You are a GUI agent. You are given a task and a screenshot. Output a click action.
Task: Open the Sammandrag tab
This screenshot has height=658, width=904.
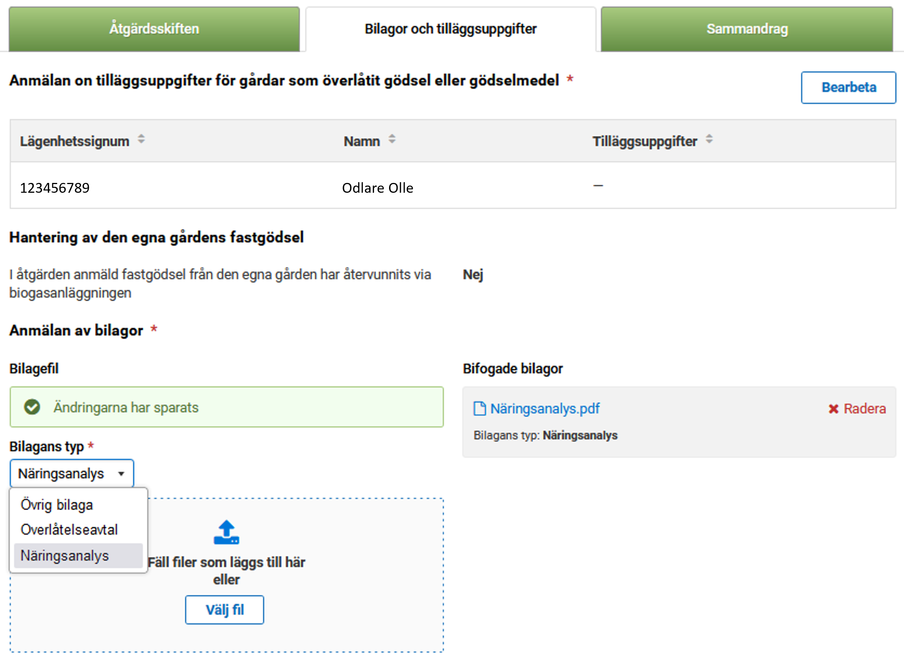(747, 29)
